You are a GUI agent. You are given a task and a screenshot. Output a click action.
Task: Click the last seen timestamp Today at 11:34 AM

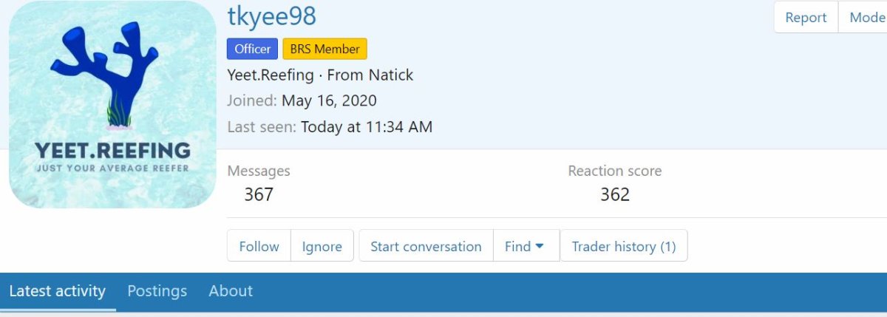pyautogui.click(x=366, y=126)
